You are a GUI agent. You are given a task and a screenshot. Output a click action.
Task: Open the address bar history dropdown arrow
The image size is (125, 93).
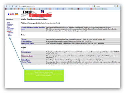pyautogui.click(x=91, y=6)
